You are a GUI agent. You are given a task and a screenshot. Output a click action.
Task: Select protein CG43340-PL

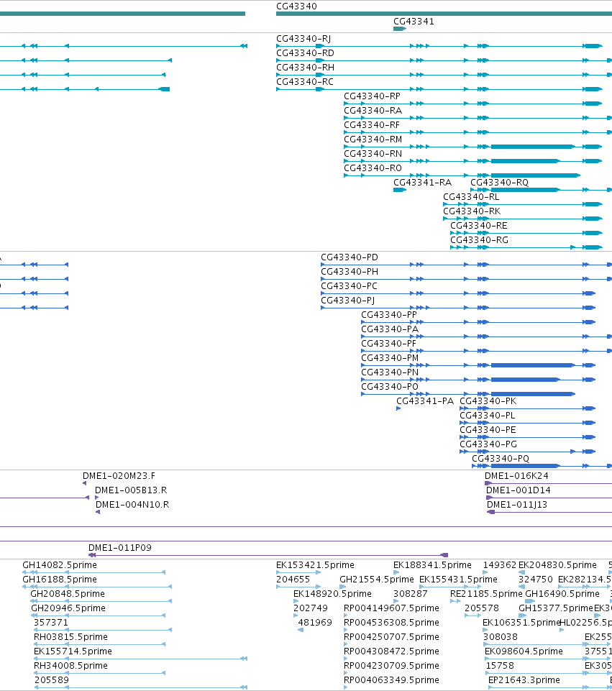tap(487, 416)
